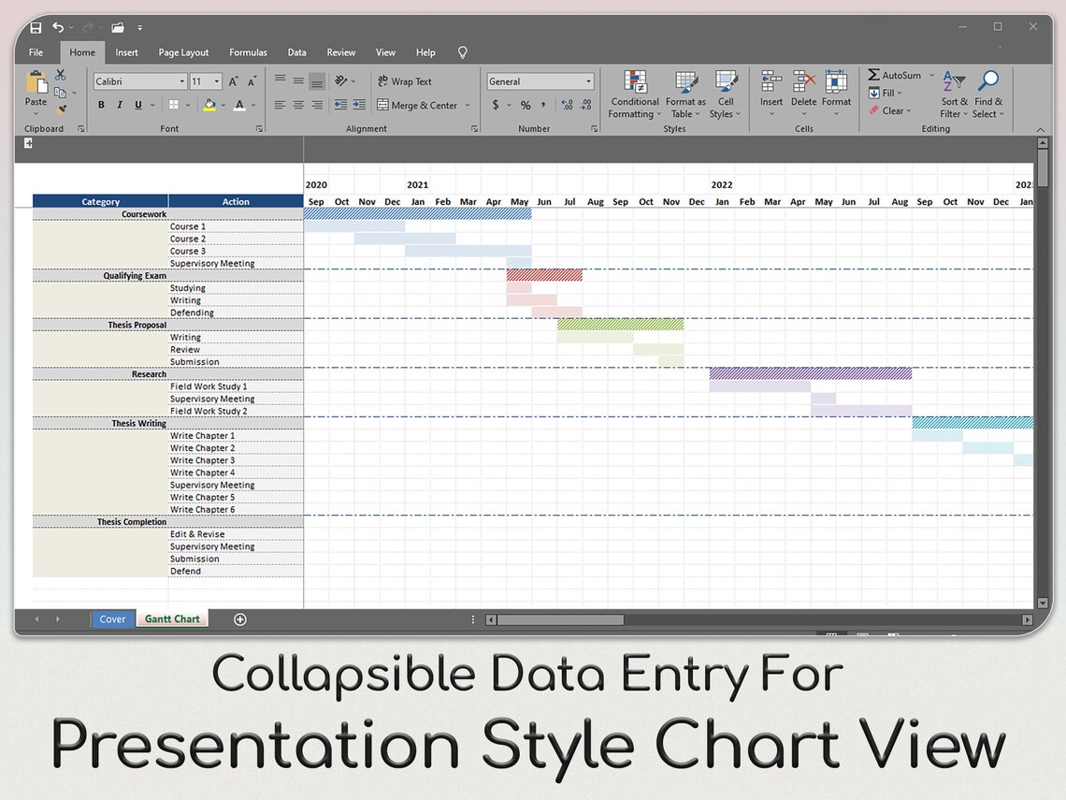
Task: Open Cell Styles gallery
Action: [x=726, y=94]
